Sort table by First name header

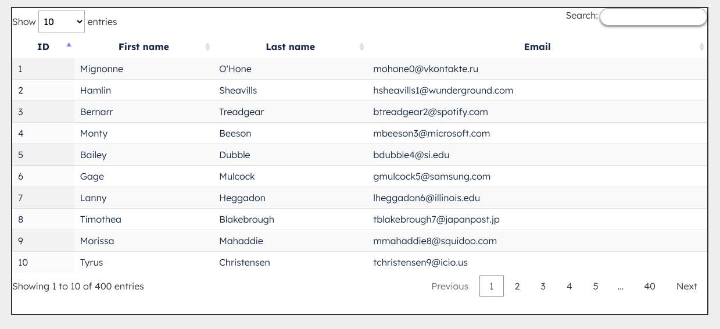(144, 47)
